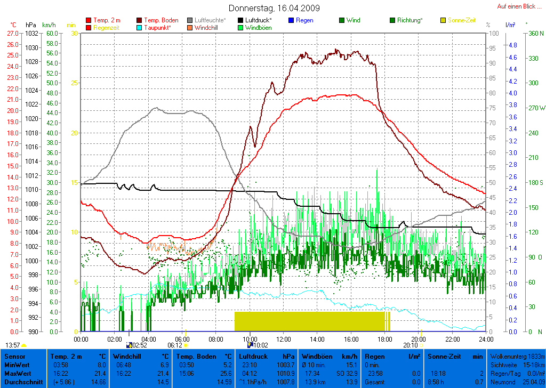Viewport: 546px width, 388px height.
Task: Select the Temp. Boden legend label
Action: click(161, 20)
